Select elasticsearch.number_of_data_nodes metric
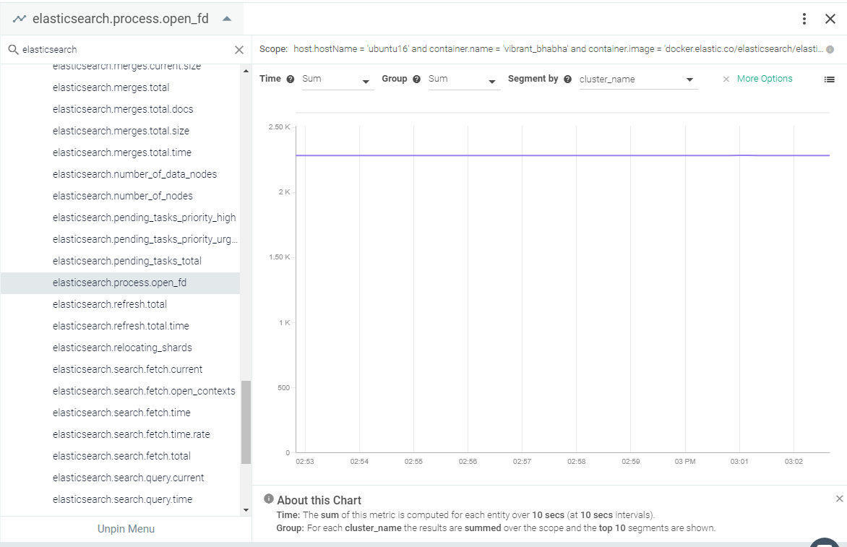Screen dimensions: 847x547 120,174
